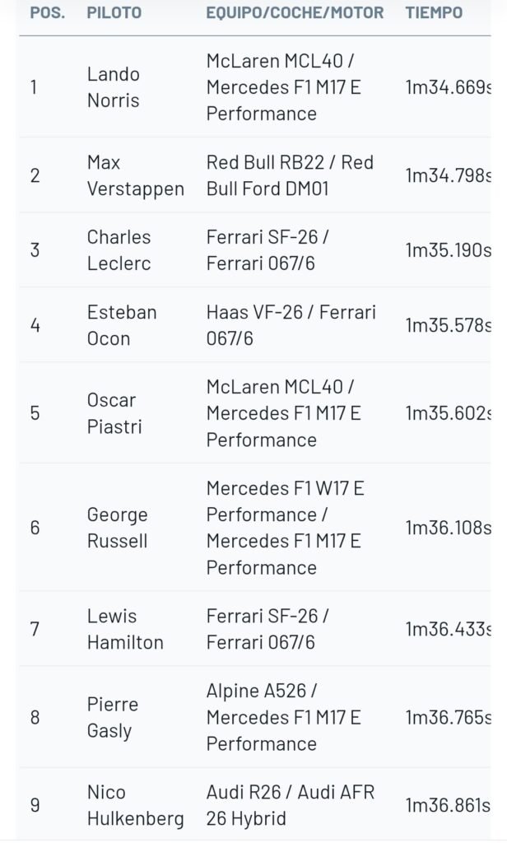Click the Audi R26 team cell

pos(290,805)
